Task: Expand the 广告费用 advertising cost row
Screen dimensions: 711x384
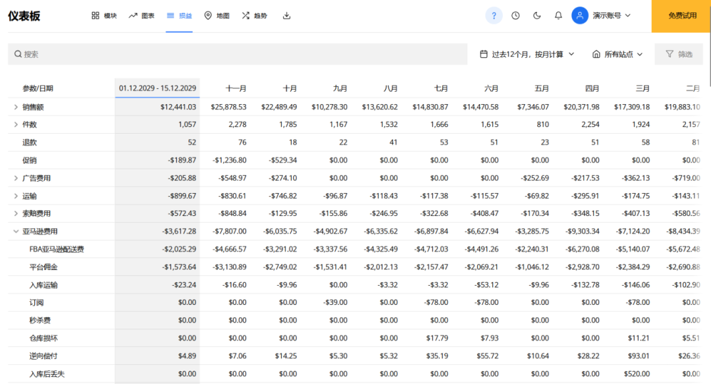Action: tap(16, 178)
